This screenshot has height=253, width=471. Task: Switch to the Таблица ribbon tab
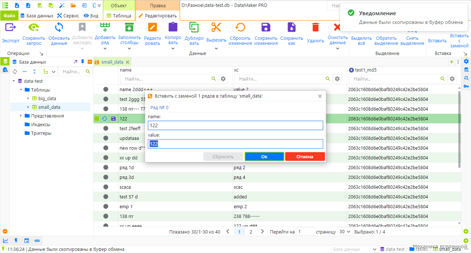pyautogui.click(x=119, y=16)
